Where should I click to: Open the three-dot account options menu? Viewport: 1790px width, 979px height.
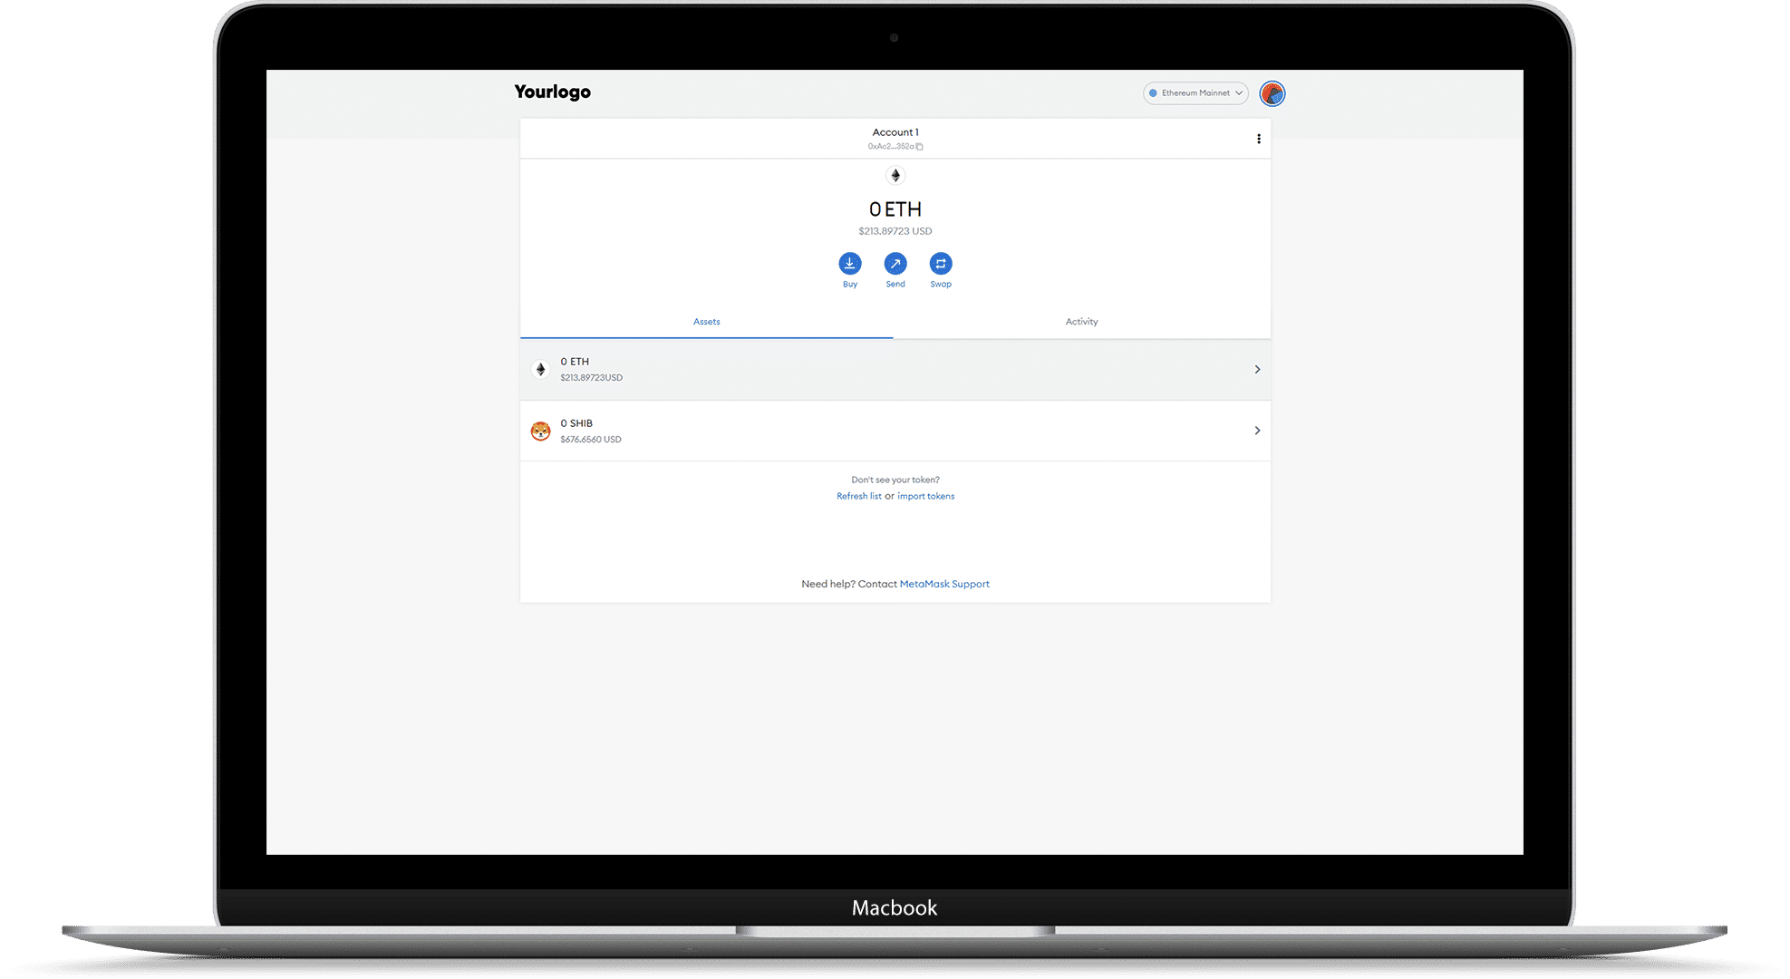coord(1258,139)
